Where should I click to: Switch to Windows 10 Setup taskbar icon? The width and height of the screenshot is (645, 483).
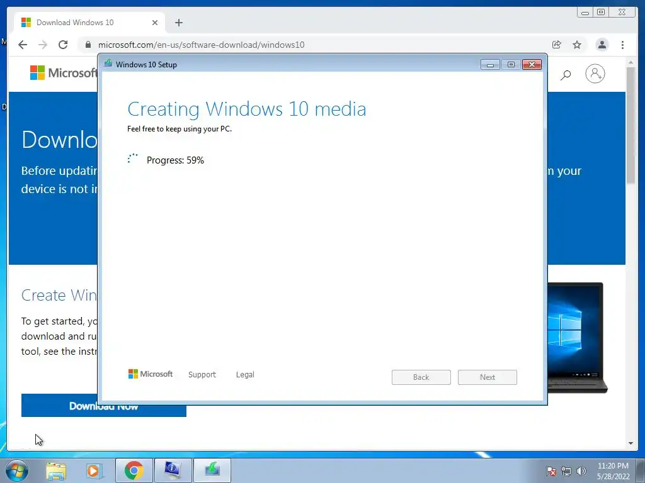pos(212,470)
